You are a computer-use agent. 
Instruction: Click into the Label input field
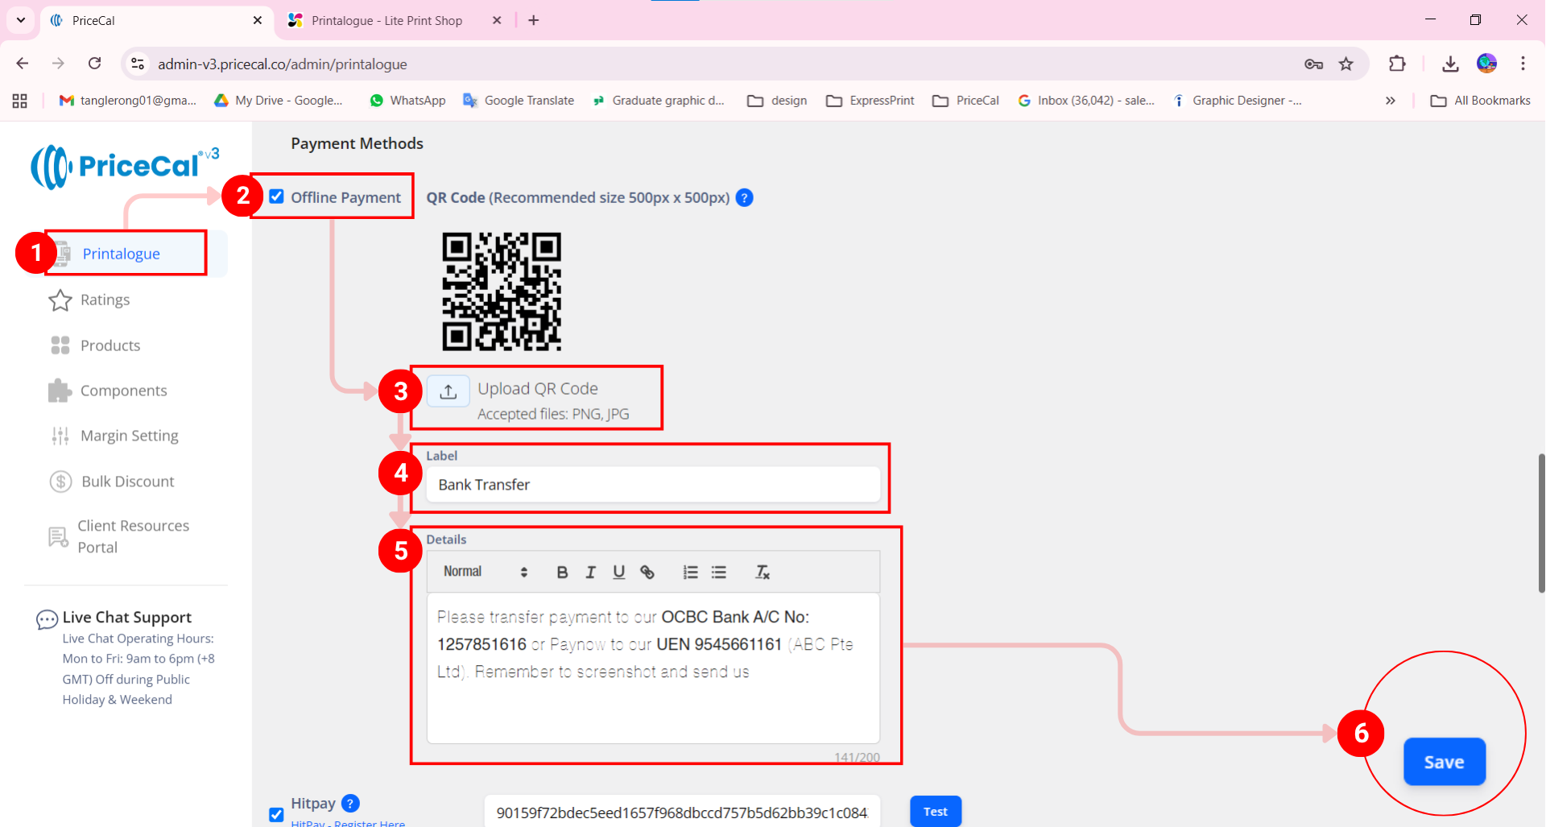(652, 485)
